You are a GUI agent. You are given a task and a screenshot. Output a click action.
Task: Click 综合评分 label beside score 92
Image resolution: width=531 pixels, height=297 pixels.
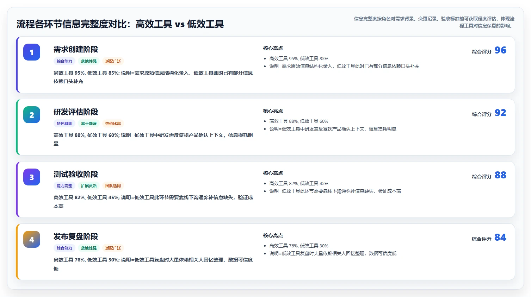tap(482, 114)
